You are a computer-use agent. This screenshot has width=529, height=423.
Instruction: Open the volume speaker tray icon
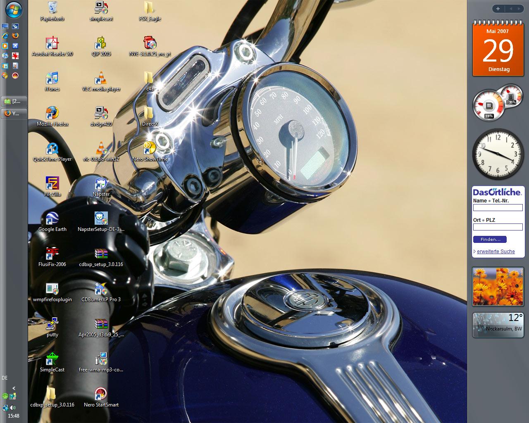(x=13, y=408)
